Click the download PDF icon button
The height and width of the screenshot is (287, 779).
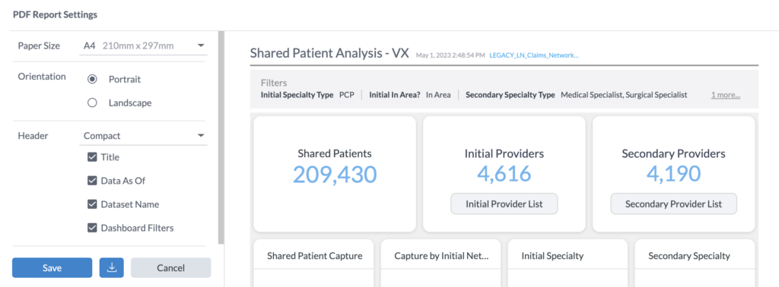(x=112, y=268)
